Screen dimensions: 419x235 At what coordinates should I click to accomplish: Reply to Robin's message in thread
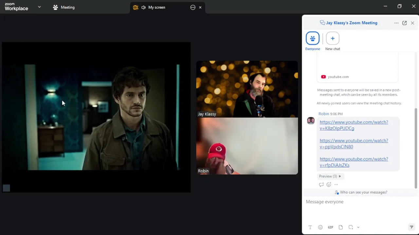click(x=321, y=184)
